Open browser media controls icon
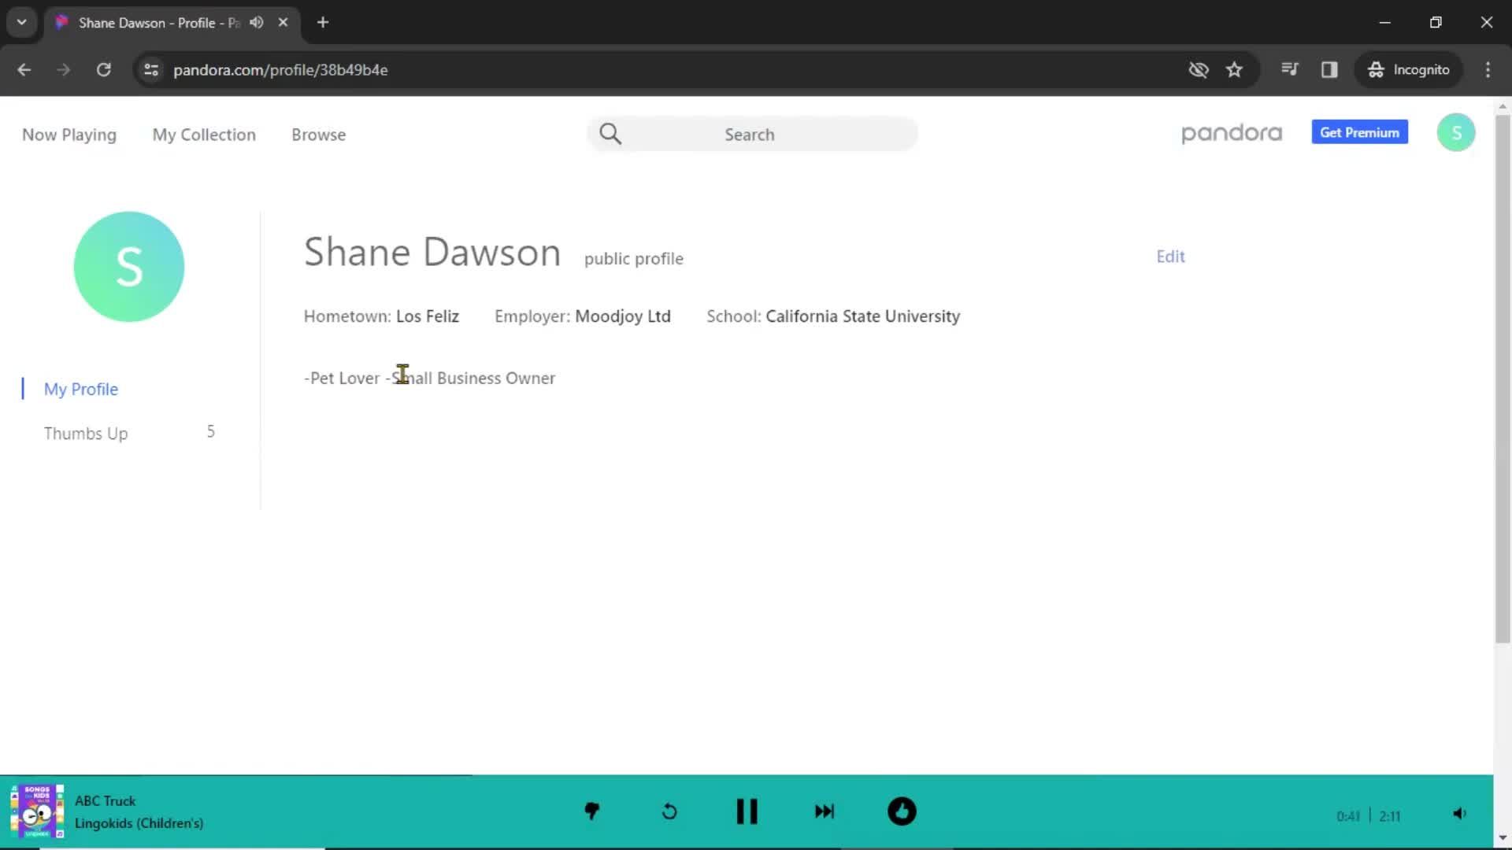1512x850 pixels. click(x=1290, y=70)
